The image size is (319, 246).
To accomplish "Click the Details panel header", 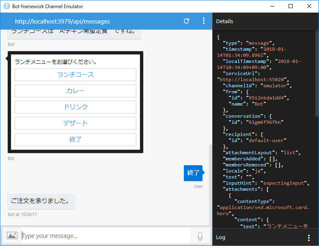I will (224, 22).
